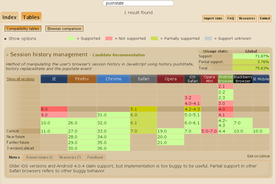Click the iOS Safari 3.2 cell
276x184 pixels.
(193, 98)
